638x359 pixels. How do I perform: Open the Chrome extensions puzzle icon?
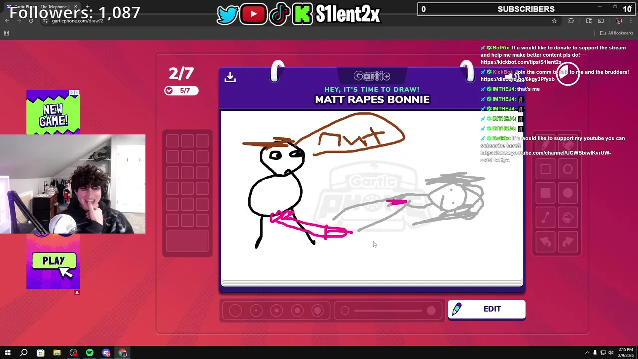(571, 21)
